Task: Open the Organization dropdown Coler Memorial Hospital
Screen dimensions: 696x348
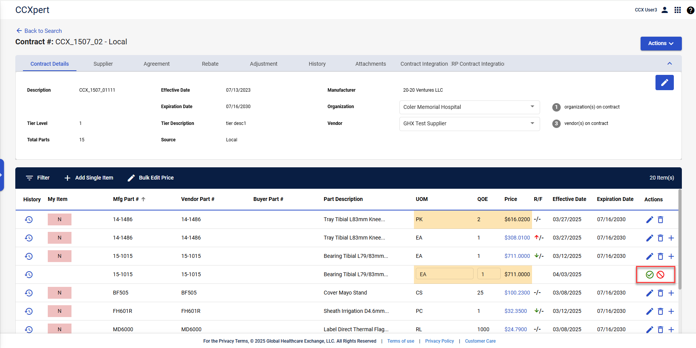Action: click(469, 107)
